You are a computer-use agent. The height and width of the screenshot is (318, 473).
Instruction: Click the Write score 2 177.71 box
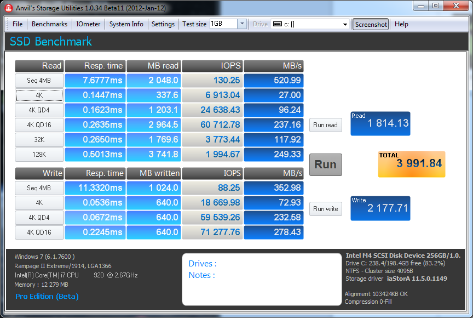(x=380, y=208)
